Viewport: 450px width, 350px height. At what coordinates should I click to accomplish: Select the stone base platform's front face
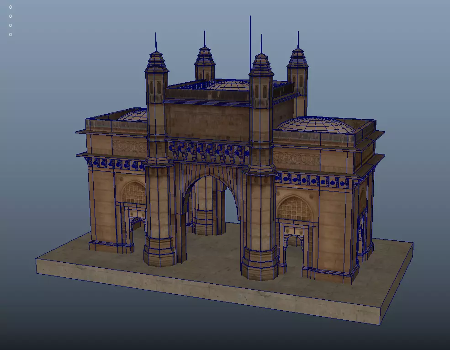[x=208, y=292]
